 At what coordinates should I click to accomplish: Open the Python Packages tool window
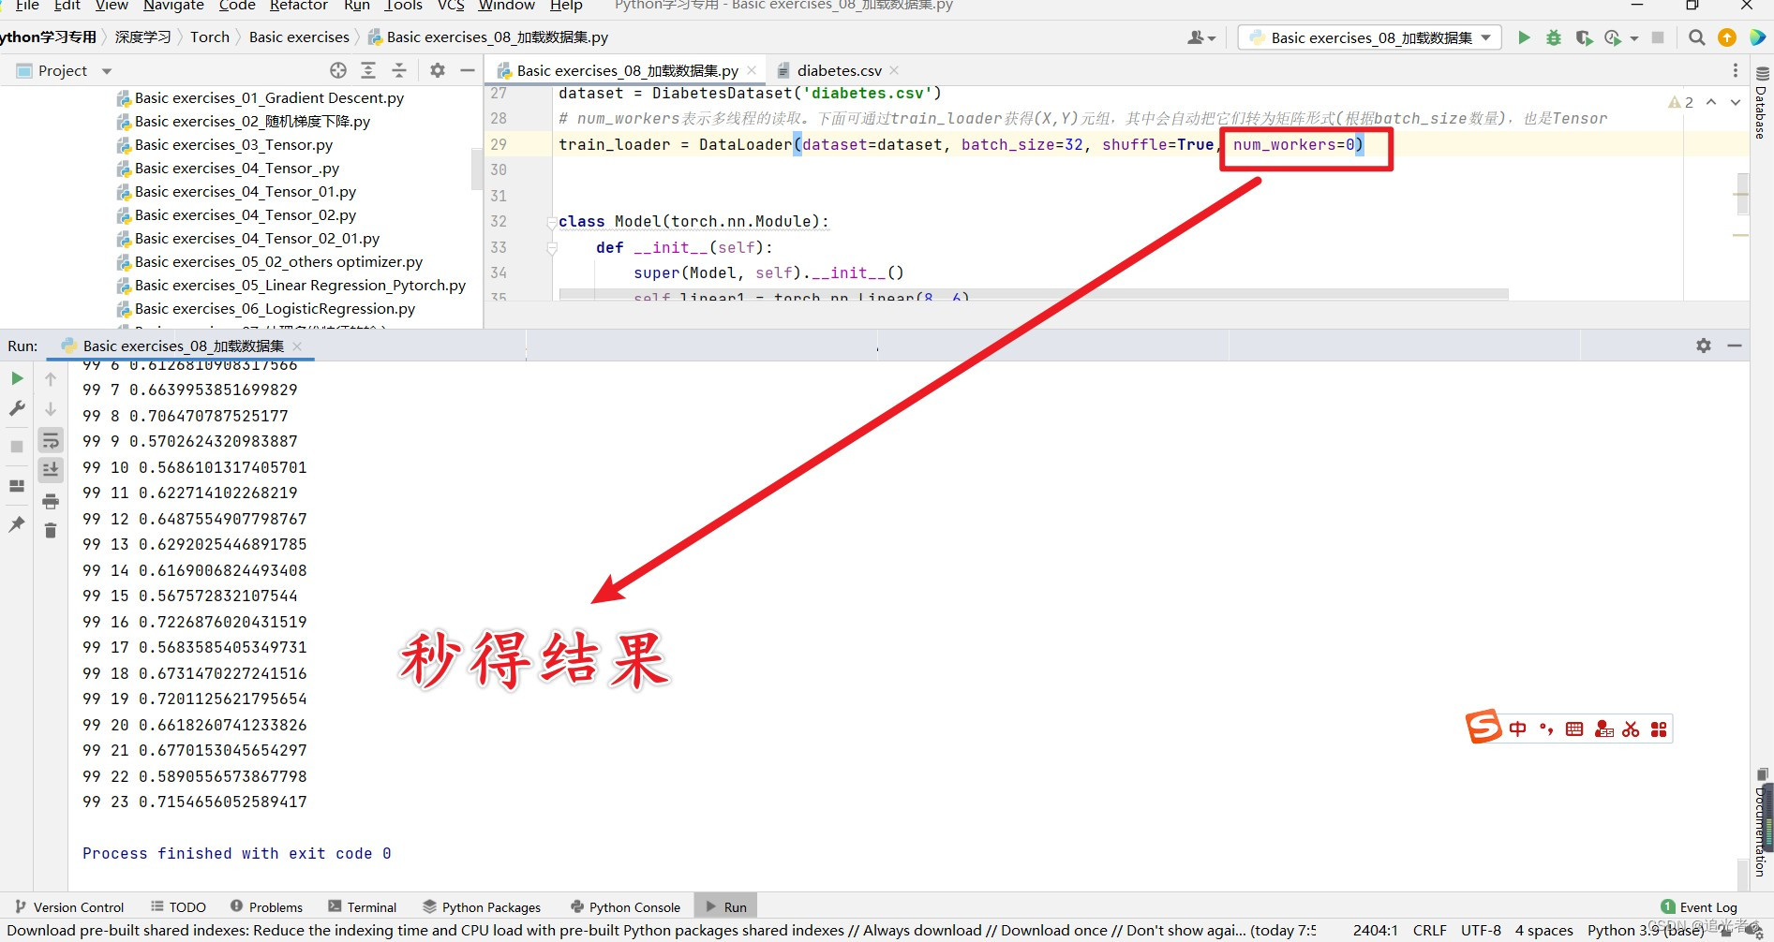[482, 907]
